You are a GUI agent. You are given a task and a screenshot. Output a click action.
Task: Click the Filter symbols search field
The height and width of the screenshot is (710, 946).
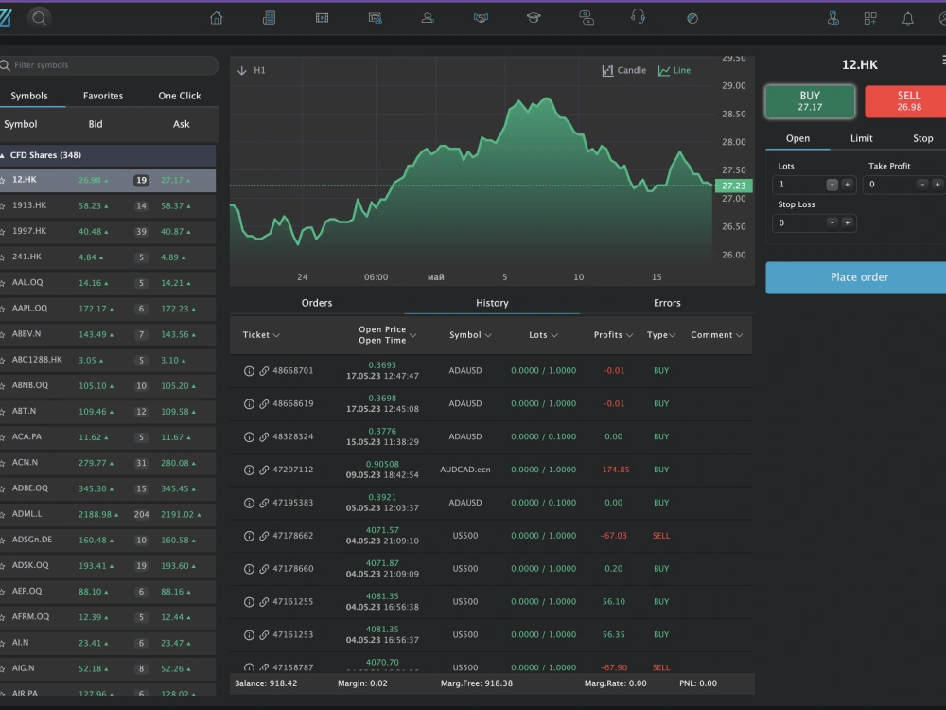109,65
